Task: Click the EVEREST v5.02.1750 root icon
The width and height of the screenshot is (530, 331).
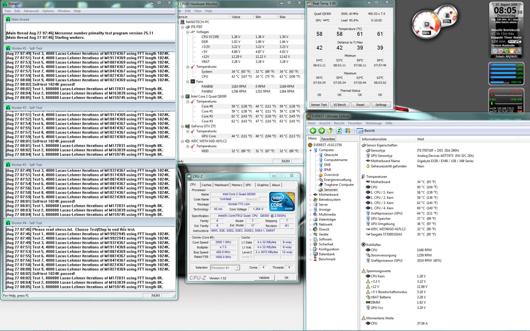Action: pos(310,145)
